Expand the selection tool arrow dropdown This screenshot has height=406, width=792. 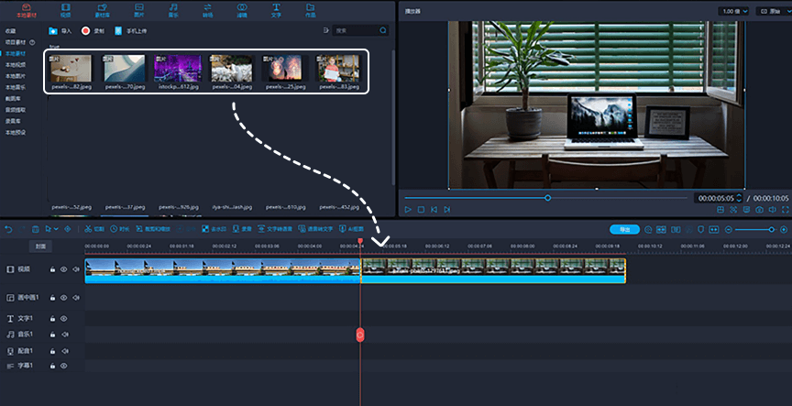click(56, 229)
